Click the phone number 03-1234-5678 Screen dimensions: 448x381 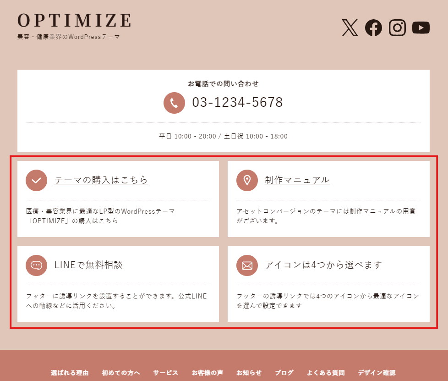(237, 102)
